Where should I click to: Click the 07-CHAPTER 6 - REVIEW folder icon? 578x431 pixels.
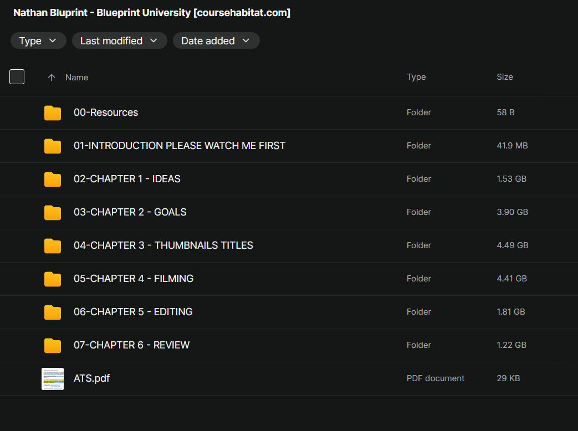52,346
